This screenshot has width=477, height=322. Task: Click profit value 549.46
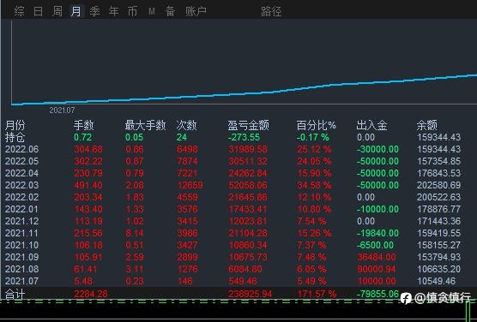point(243,281)
